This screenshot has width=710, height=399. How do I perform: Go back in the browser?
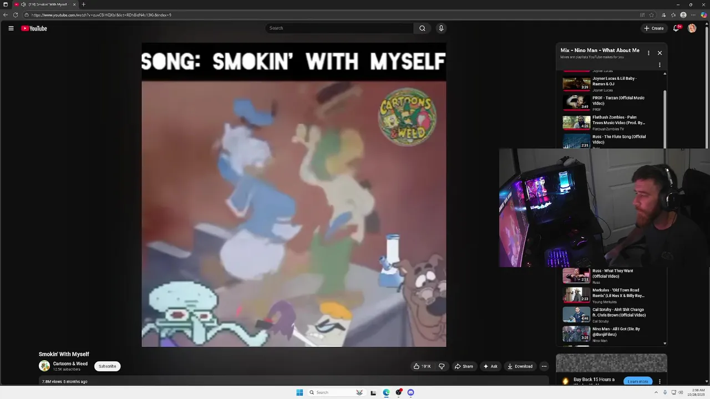[6, 15]
